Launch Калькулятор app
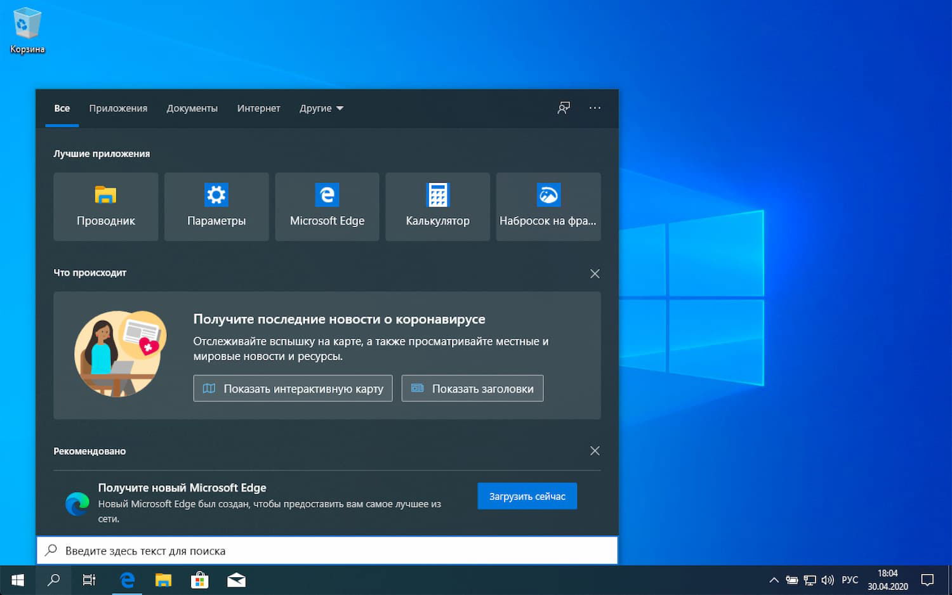This screenshot has width=952, height=595. click(x=437, y=206)
